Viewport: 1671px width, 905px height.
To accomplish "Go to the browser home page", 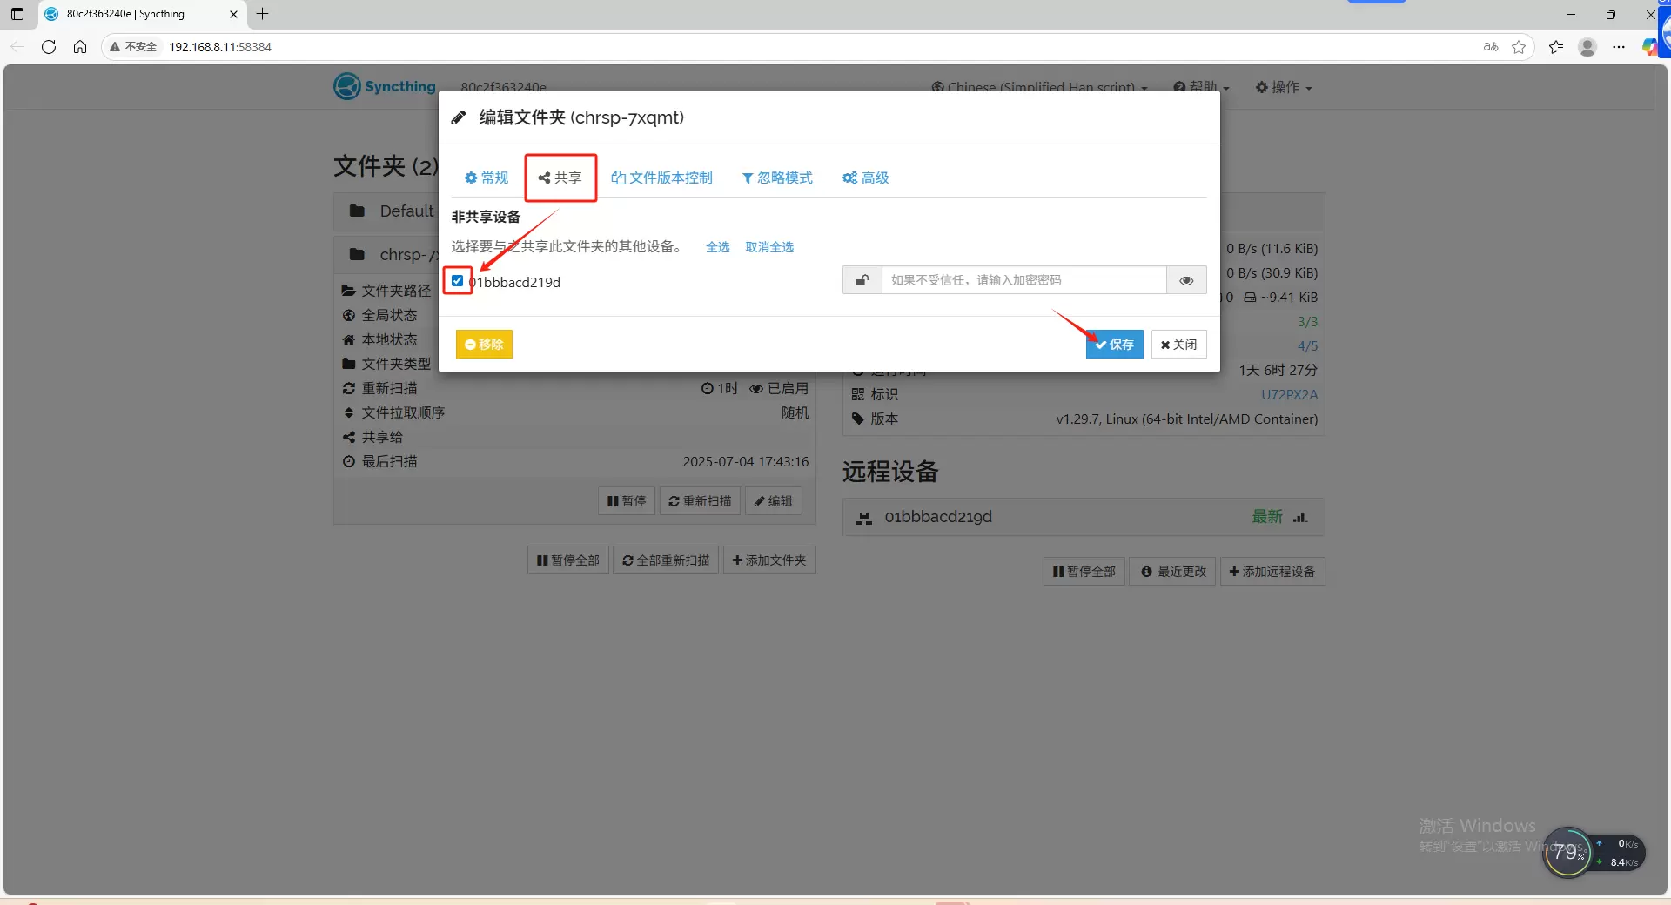I will click(x=80, y=47).
